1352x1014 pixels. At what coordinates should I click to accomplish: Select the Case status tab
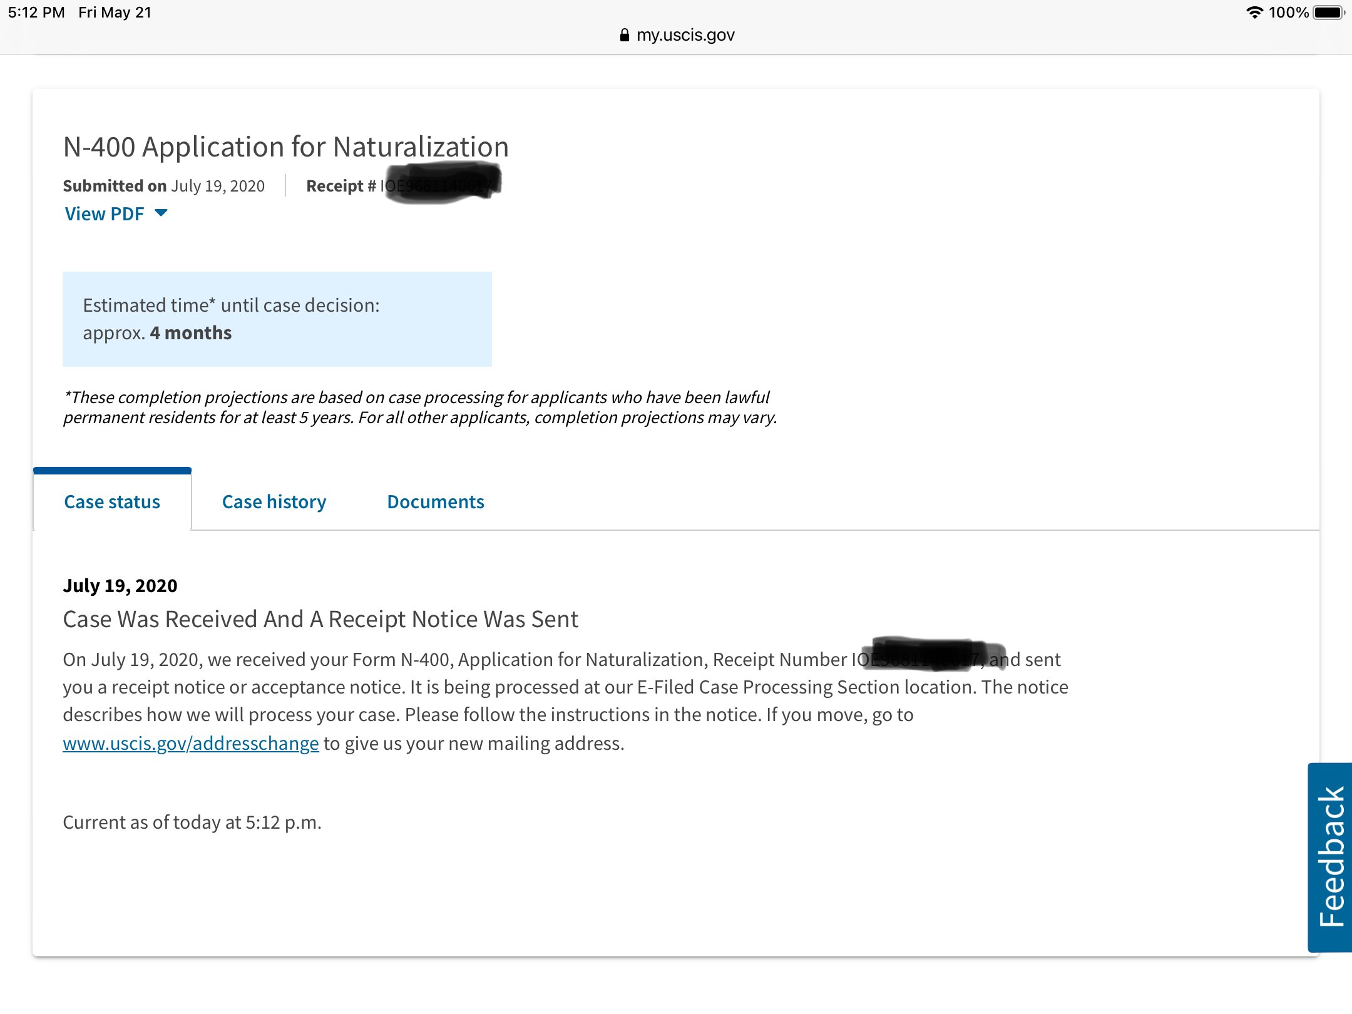pos(112,502)
